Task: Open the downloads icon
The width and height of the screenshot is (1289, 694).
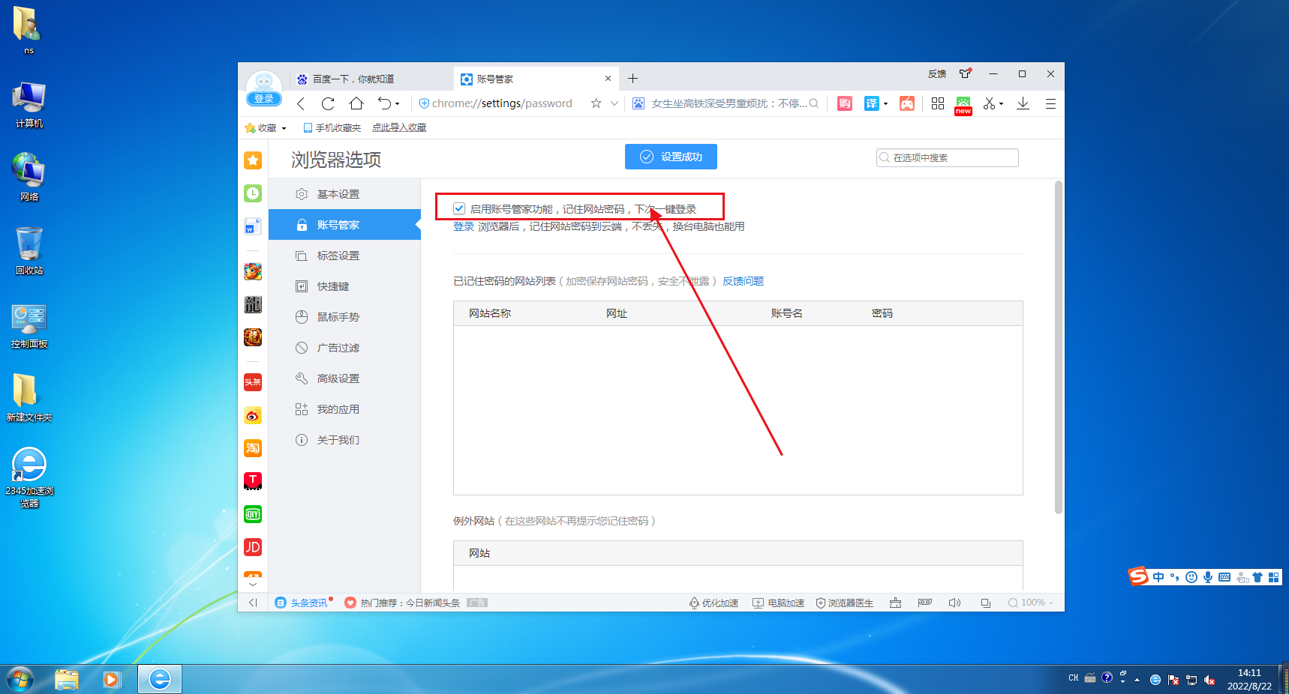Action: [1023, 103]
